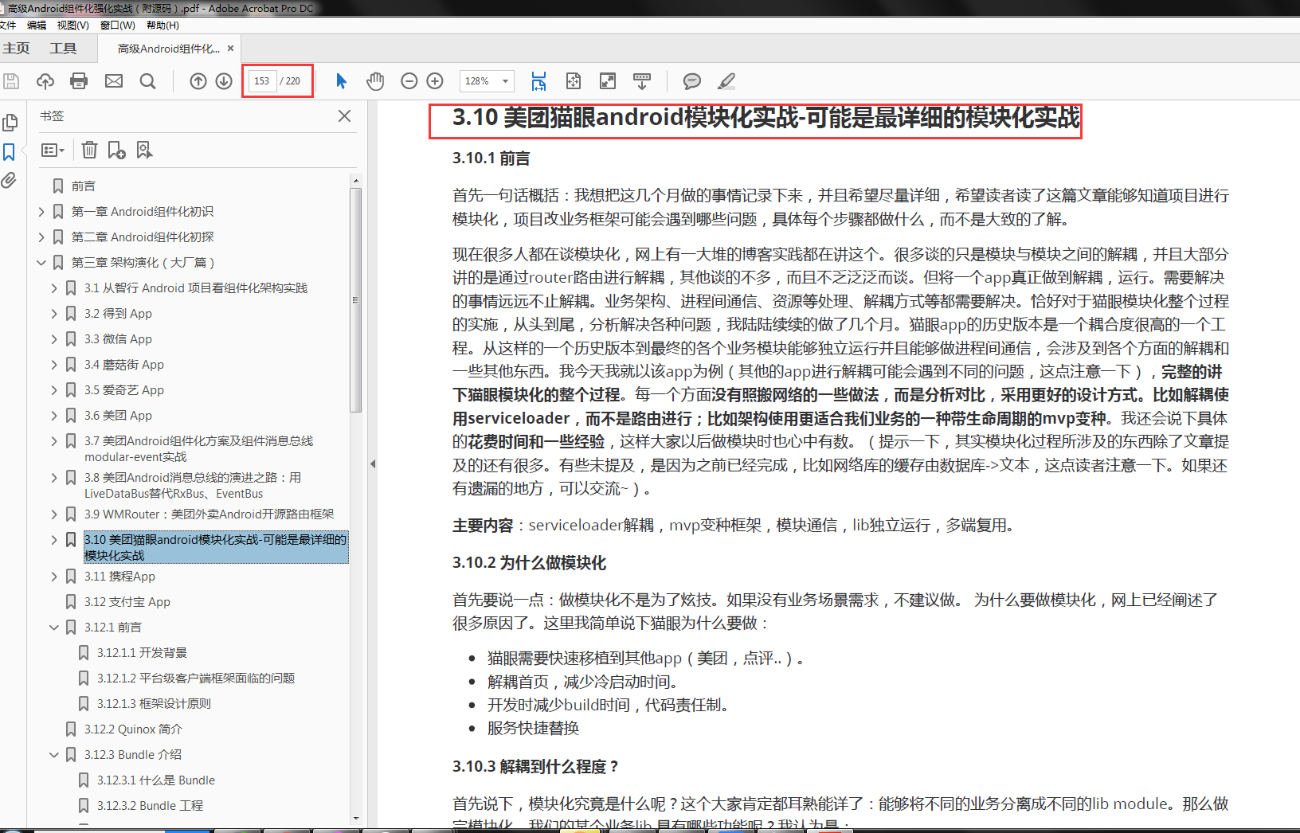
Task: Expand the 第一章 Android组件化初识 bookmark
Action: coord(41,212)
